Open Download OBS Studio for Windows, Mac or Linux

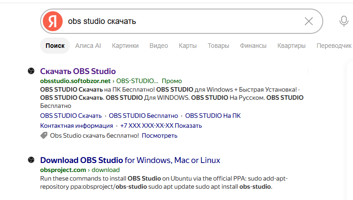tap(130, 160)
